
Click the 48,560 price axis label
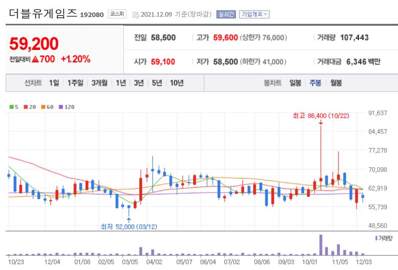[x=378, y=225]
